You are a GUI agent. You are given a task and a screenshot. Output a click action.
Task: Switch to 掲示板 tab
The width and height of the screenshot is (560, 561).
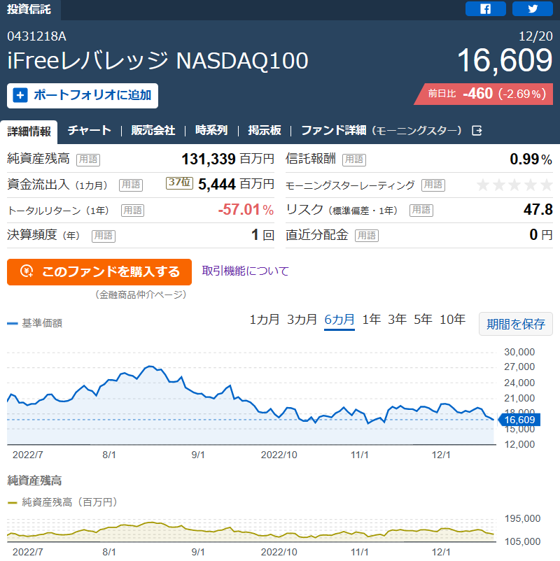(x=265, y=131)
